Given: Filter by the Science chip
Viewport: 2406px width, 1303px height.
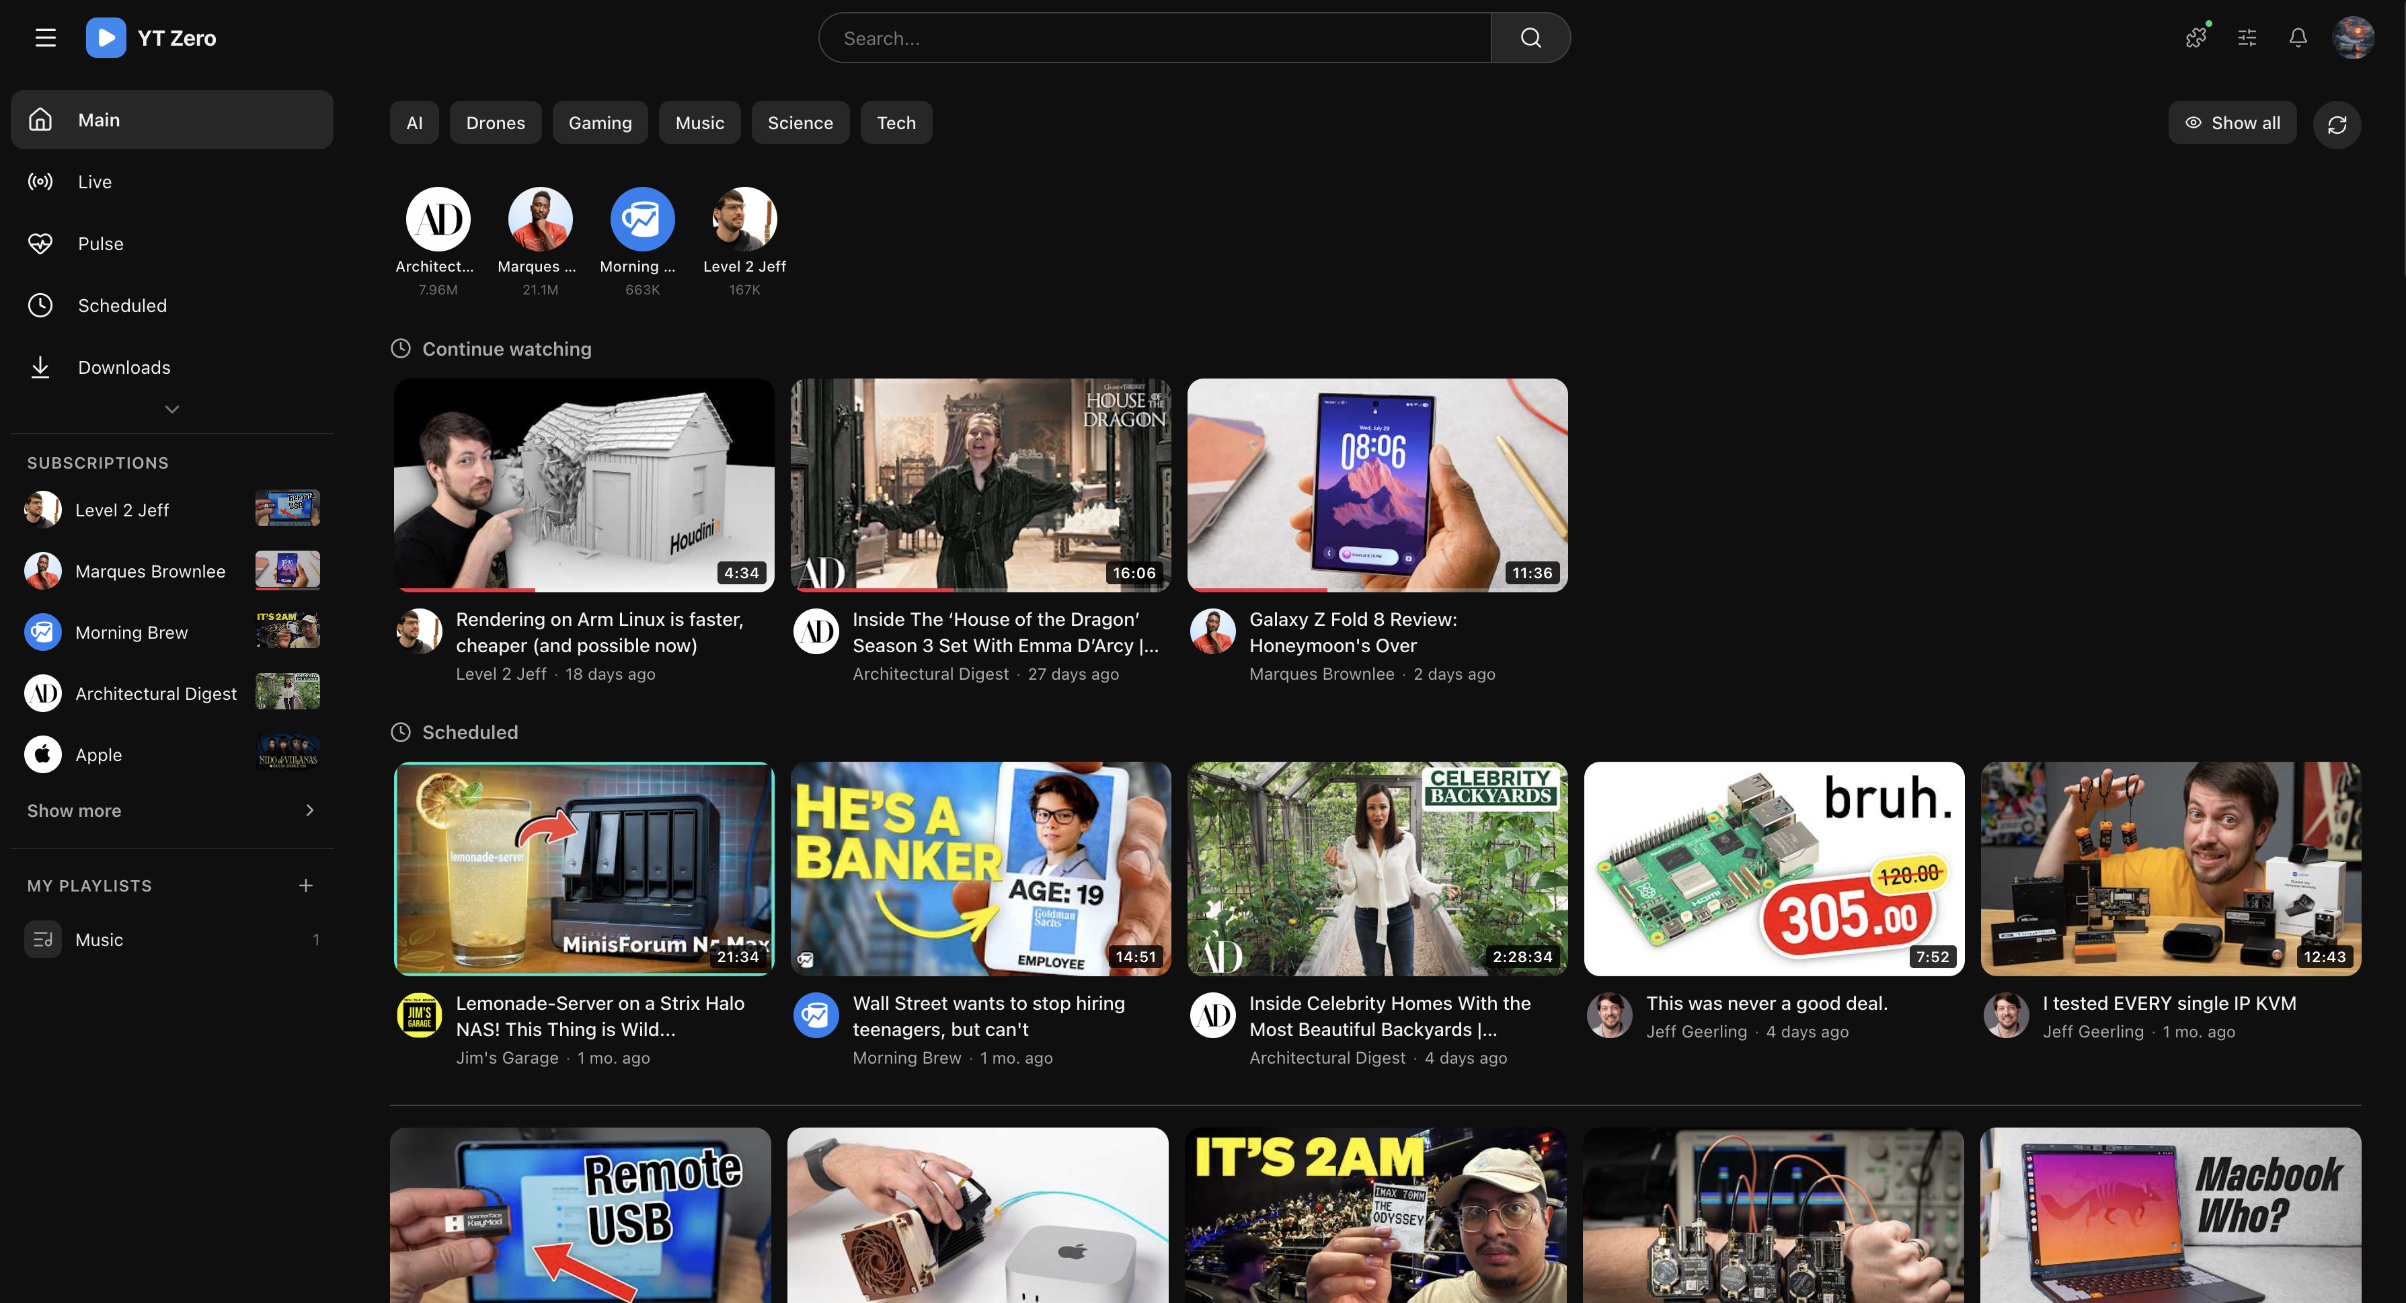Looking at the screenshot, I should [800, 122].
